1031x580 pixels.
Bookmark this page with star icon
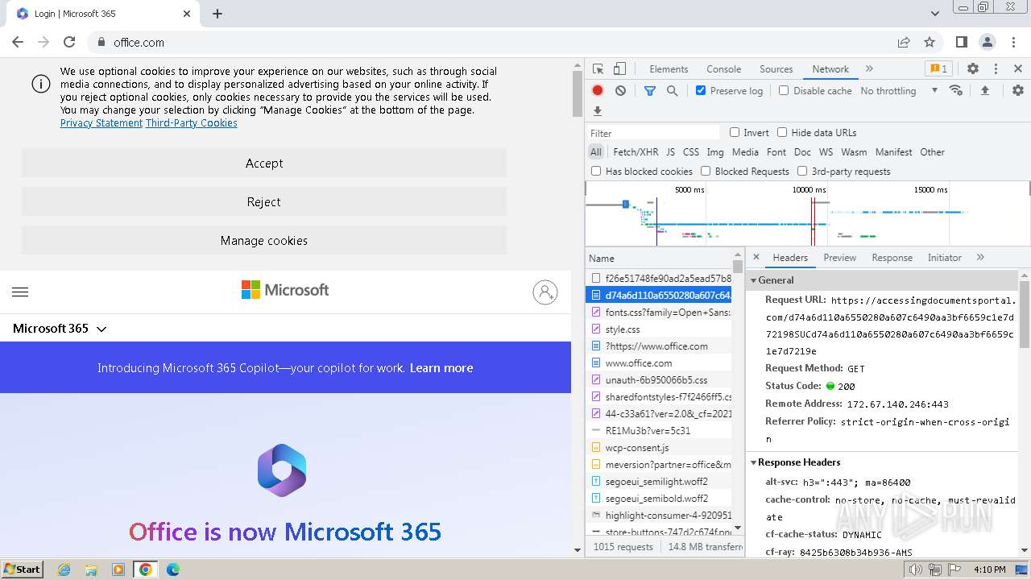coord(930,42)
